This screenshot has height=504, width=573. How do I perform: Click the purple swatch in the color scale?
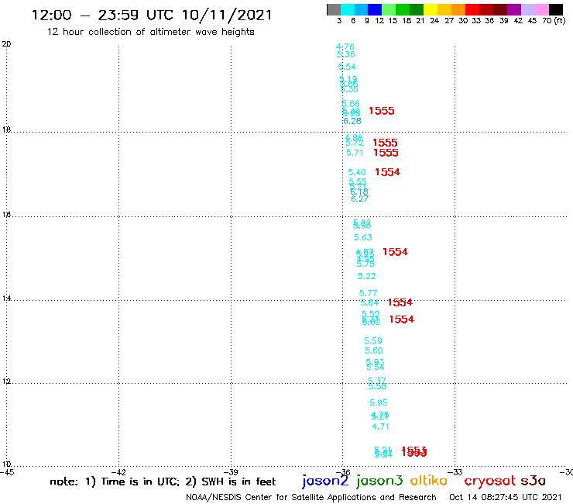click(x=514, y=9)
